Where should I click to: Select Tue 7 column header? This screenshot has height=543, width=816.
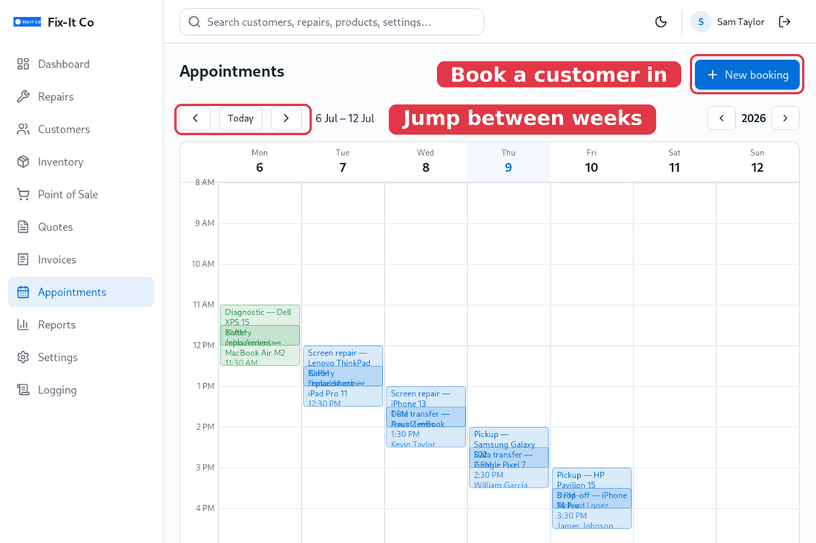343,161
